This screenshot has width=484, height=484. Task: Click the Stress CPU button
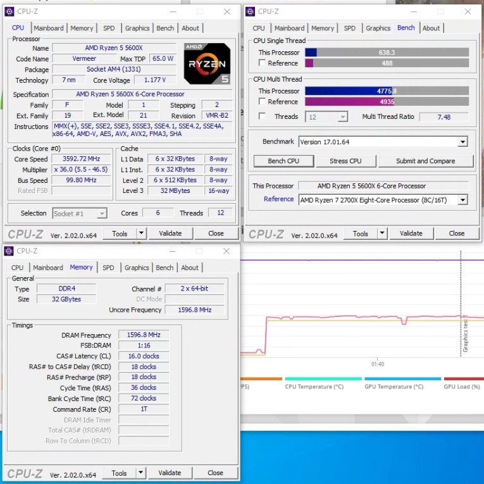pyautogui.click(x=345, y=161)
